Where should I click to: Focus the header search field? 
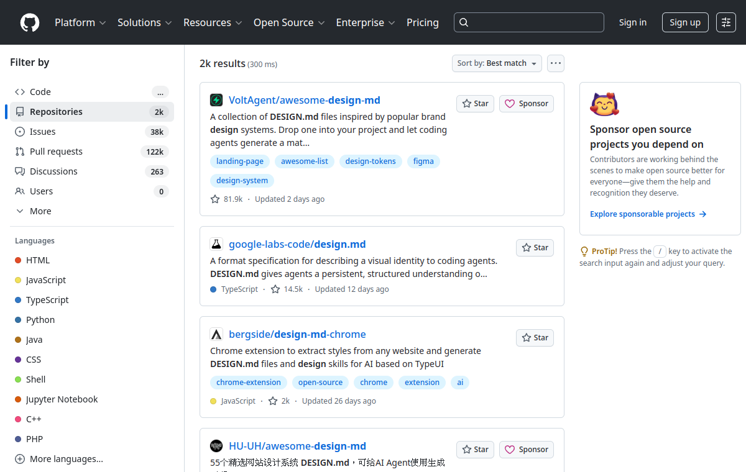[529, 22]
